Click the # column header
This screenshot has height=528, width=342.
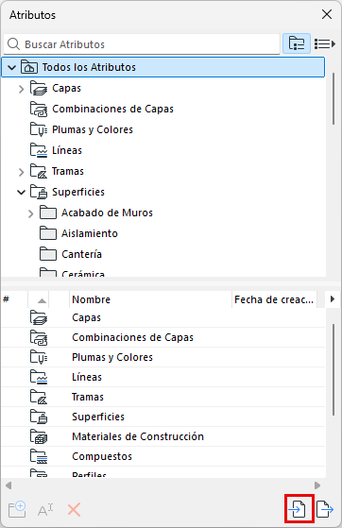[x=14, y=299]
